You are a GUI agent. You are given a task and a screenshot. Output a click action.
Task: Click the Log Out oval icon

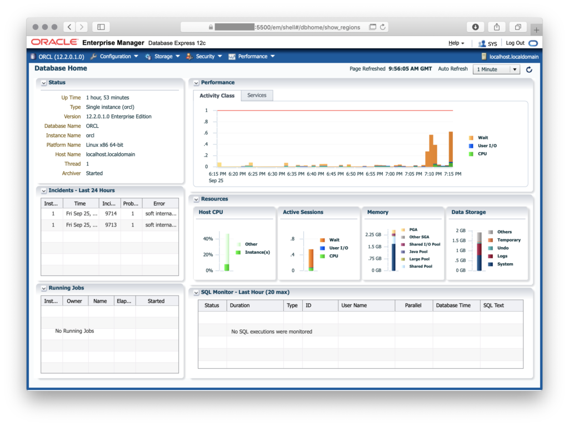pyautogui.click(x=533, y=43)
